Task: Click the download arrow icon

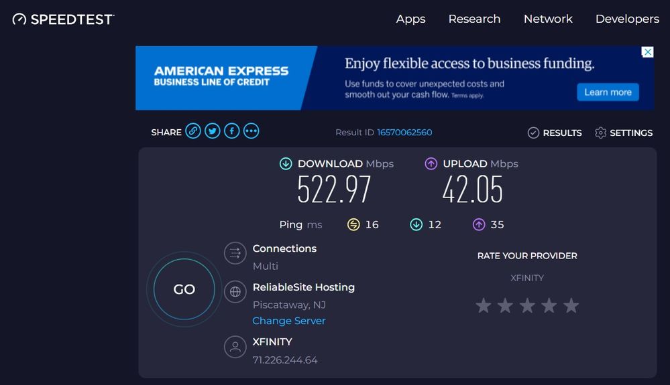Action: coord(286,163)
